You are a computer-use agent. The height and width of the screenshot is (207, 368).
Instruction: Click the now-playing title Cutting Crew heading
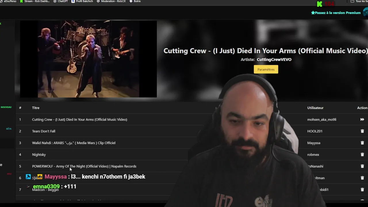[266, 51]
